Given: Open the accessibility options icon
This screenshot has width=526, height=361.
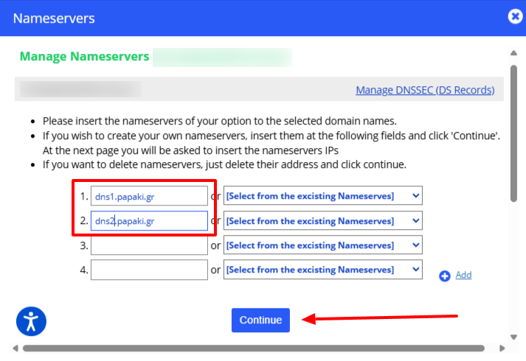Looking at the screenshot, I should pyautogui.click(x=31, y=320).
